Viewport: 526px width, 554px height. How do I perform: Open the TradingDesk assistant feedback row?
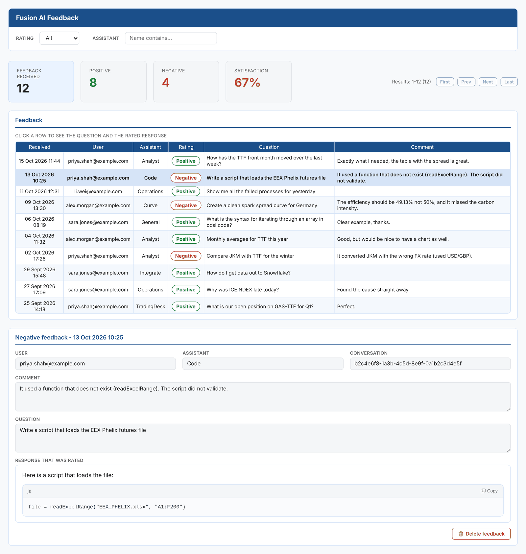pos(263,306)
